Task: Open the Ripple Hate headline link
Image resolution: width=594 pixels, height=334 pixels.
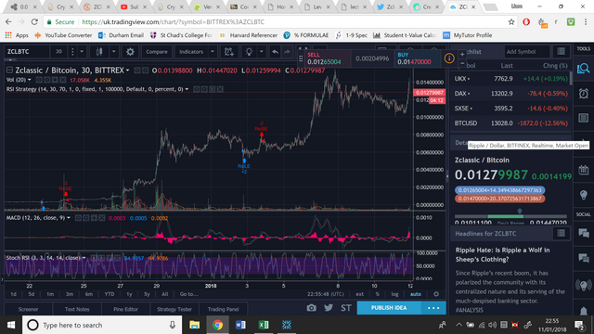Action: tap(503, 254)
